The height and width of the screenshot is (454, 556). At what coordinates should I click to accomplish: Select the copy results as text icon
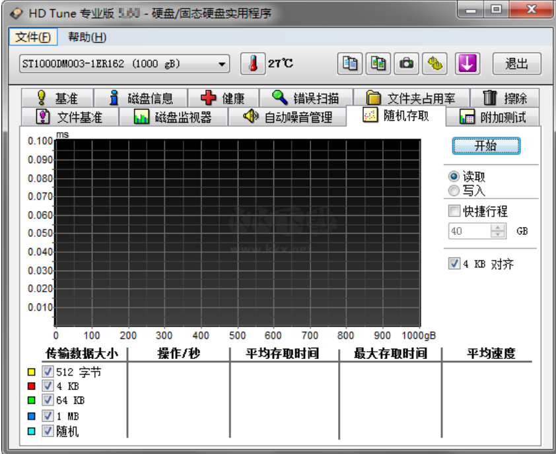pos(350,63)
